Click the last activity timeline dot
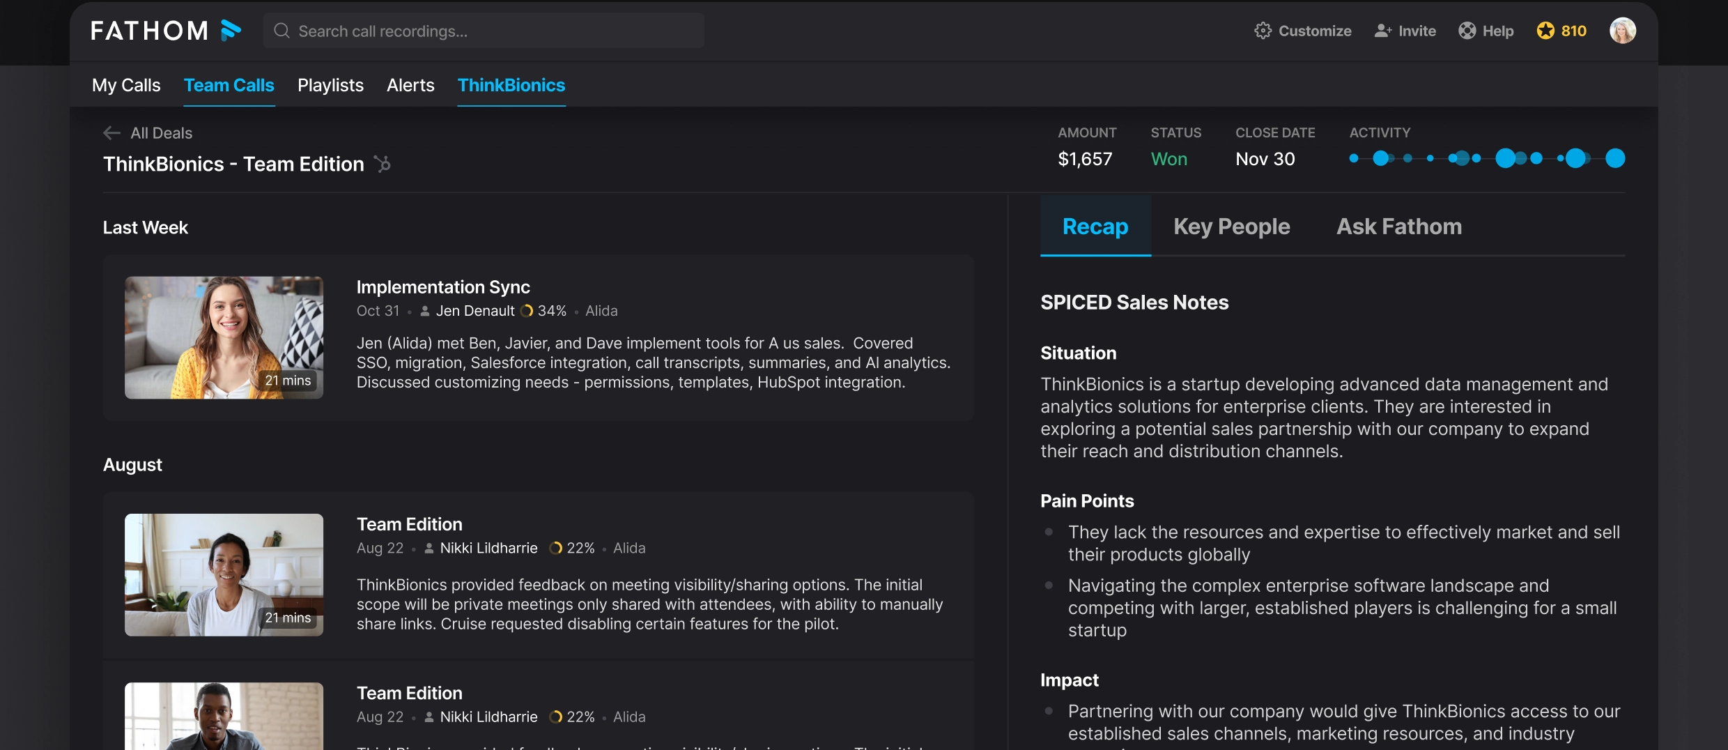The image size is (1728, 750). coord(1615,158)
